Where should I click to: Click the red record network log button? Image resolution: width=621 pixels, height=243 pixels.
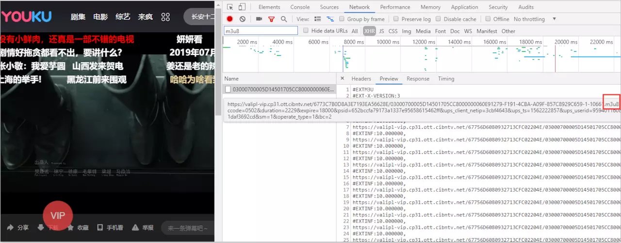tap(230, 19)
